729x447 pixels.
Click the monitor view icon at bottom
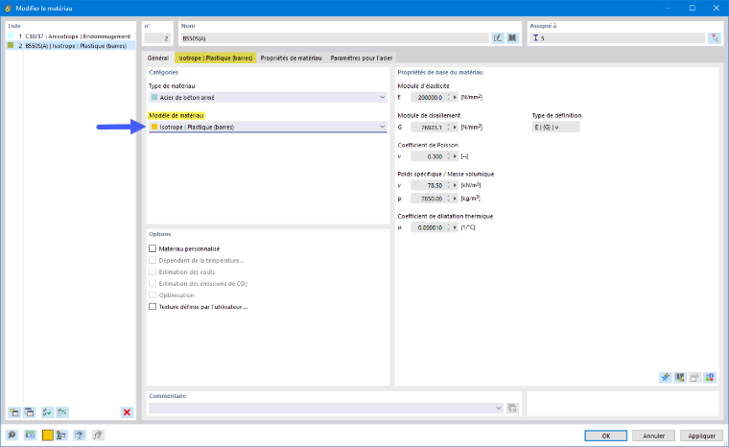[x=80, y=435]
